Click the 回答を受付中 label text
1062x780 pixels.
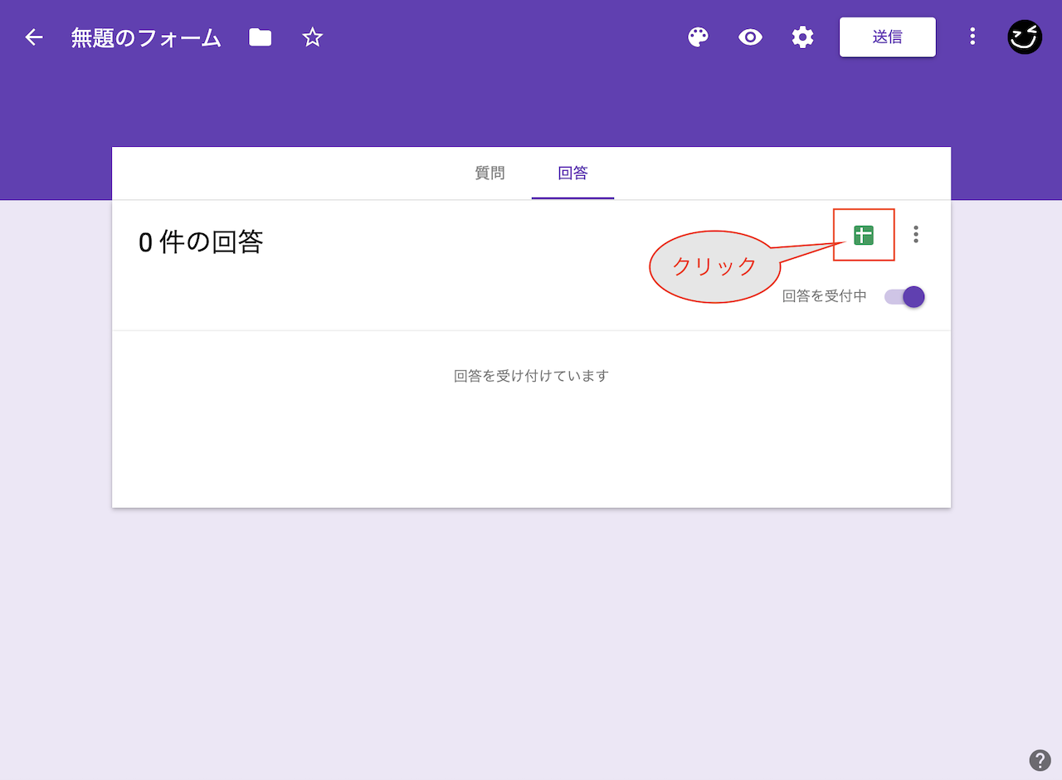point(824,297)
